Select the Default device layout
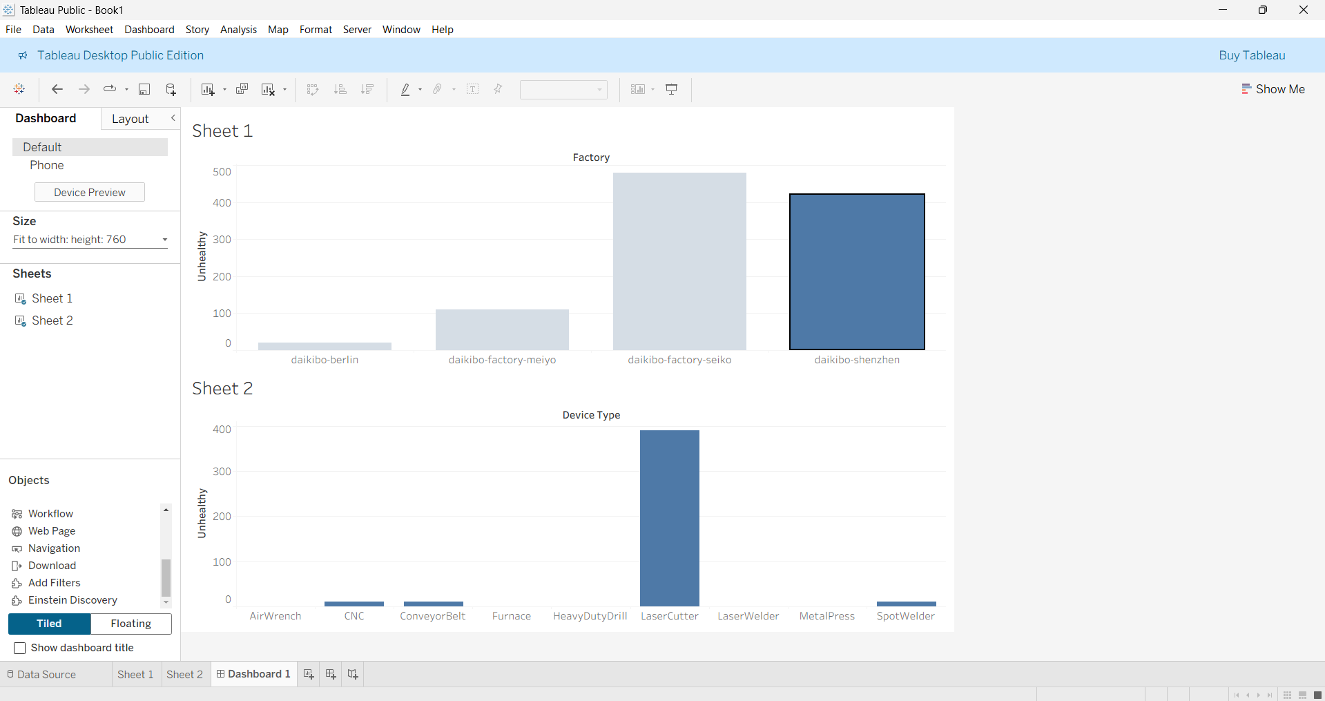The image size is (1325, 701). tap(90, 147)
